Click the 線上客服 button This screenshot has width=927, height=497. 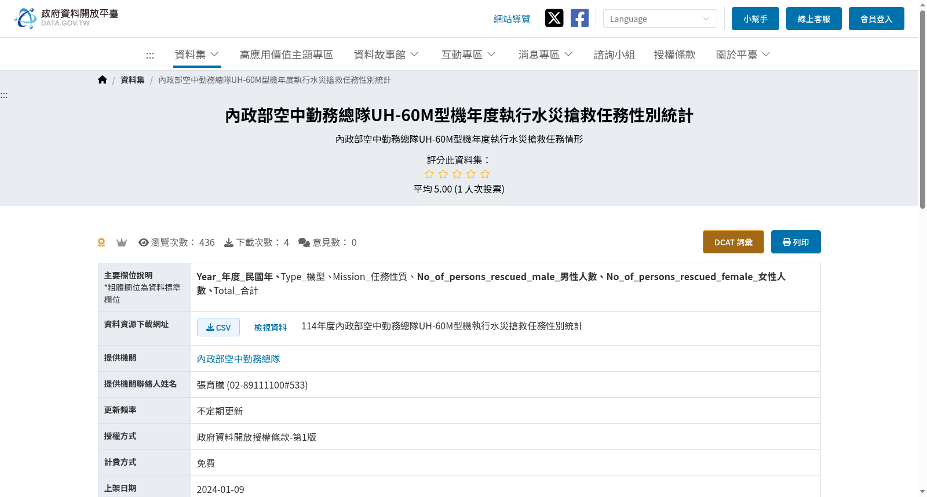(814, 19)
